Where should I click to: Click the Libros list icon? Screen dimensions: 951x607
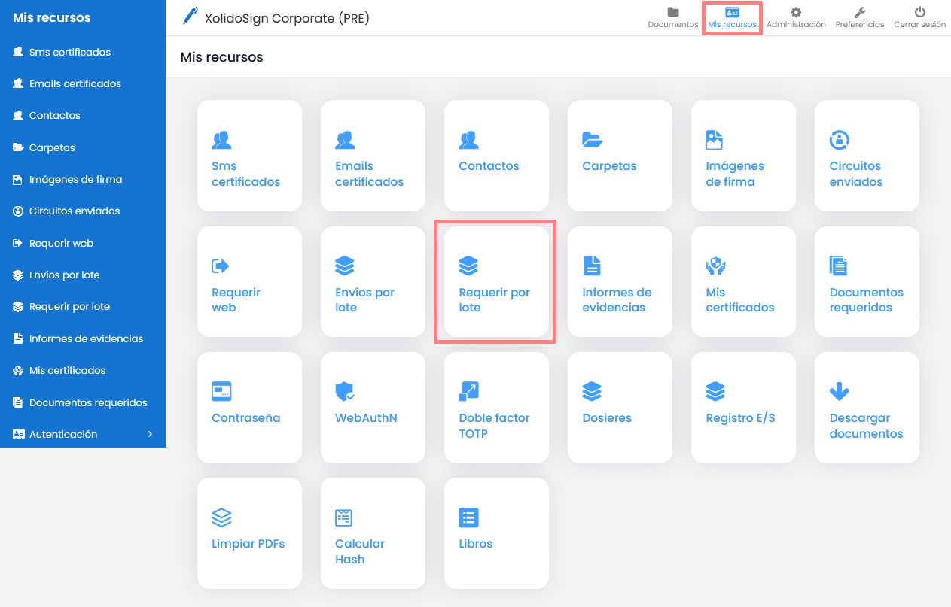tap(468, 517)
